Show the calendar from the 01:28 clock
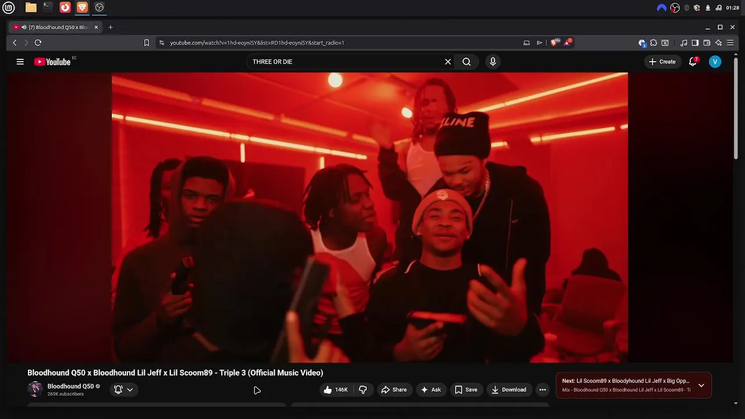745x419 pixels. (x=733, y=8)
